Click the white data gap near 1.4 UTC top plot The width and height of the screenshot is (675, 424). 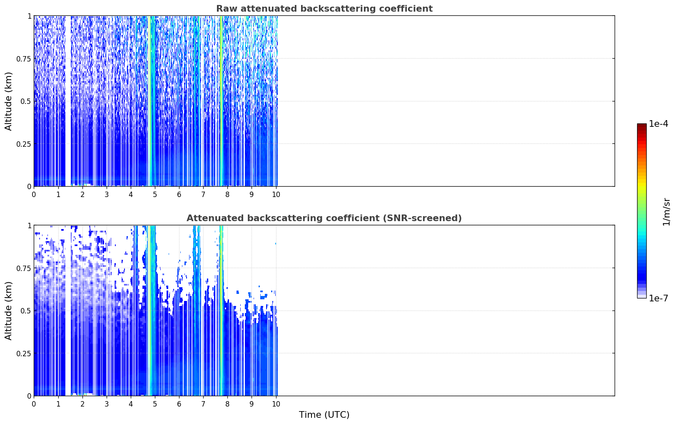[x=68, y=101]
